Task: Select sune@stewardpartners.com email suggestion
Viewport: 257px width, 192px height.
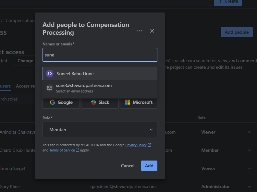Action: click(100, 88)
